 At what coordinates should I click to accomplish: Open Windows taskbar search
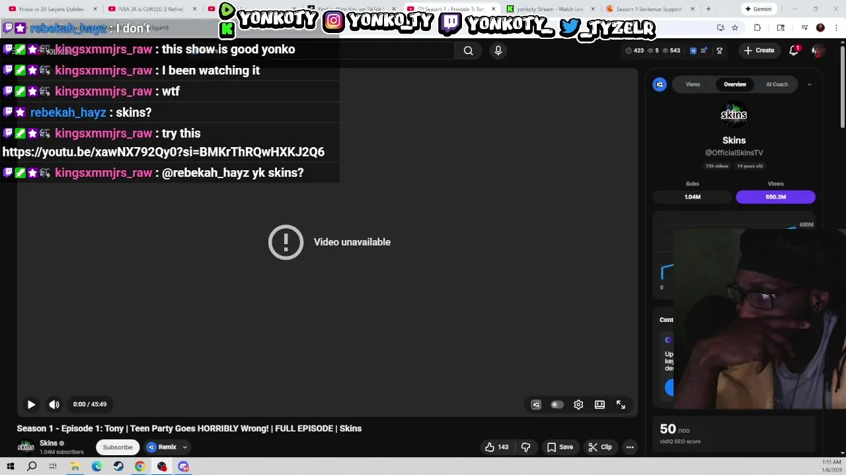click(32, 466)
